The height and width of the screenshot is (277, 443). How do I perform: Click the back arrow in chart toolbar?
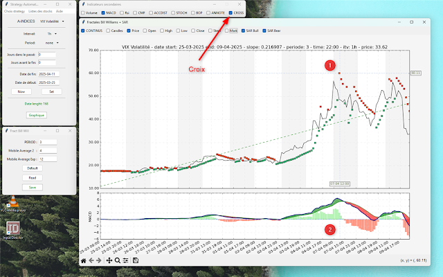(92, 260)
